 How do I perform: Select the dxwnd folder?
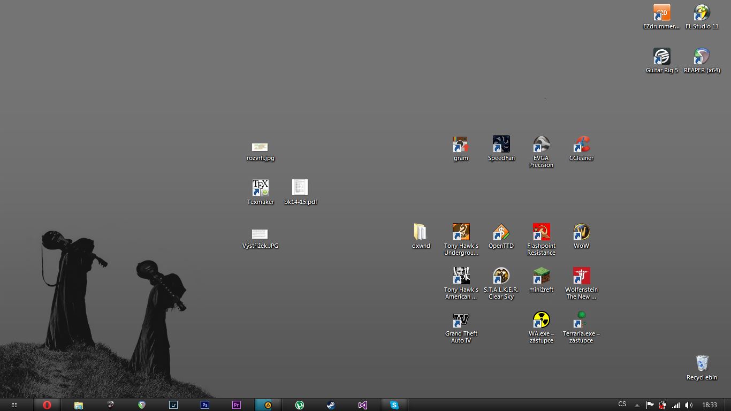[x=421, y=236]
